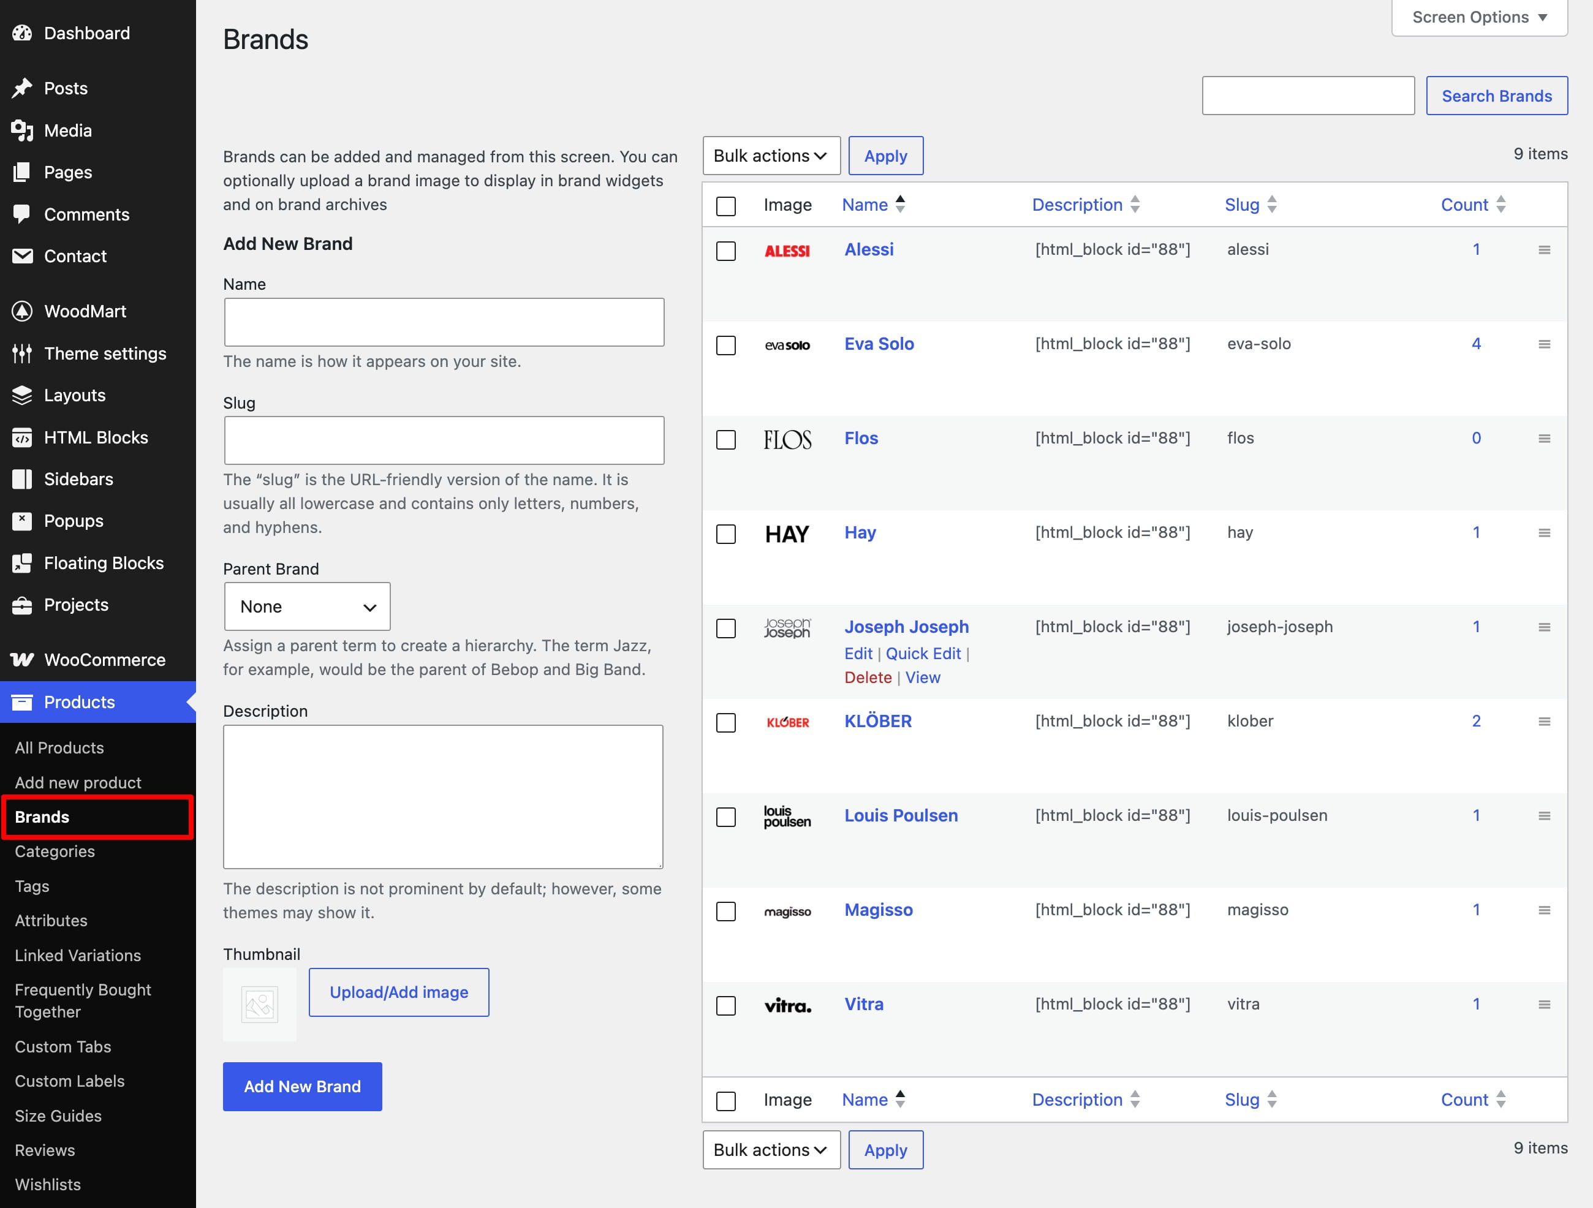Click the Magisso brand logo thumbnail
This screenshot has height=1208, width=1593.
coord(787,912)
